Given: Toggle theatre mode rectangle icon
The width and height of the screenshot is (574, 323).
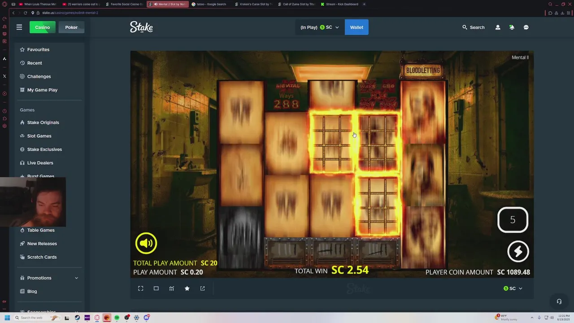Looking at the screenshot, I should coord(156,288).
